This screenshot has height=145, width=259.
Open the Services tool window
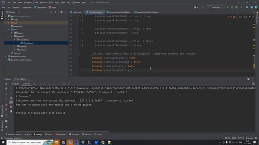87,135
